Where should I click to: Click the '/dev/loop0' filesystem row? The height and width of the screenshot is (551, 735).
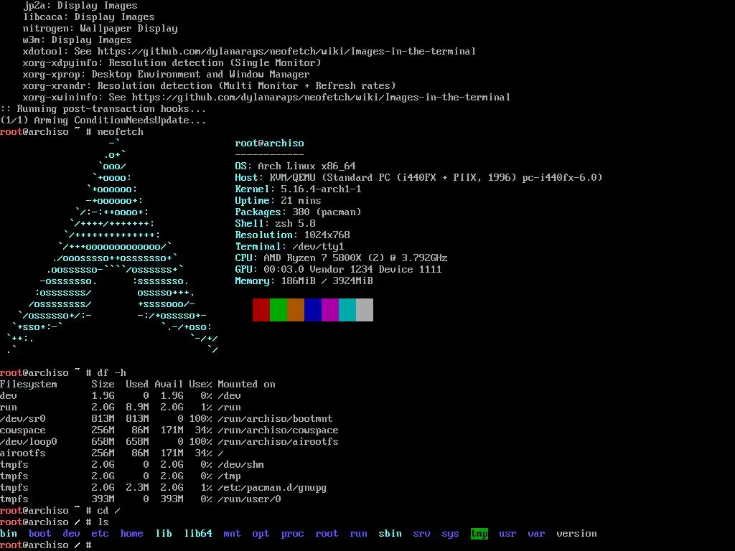coord(169,442)
